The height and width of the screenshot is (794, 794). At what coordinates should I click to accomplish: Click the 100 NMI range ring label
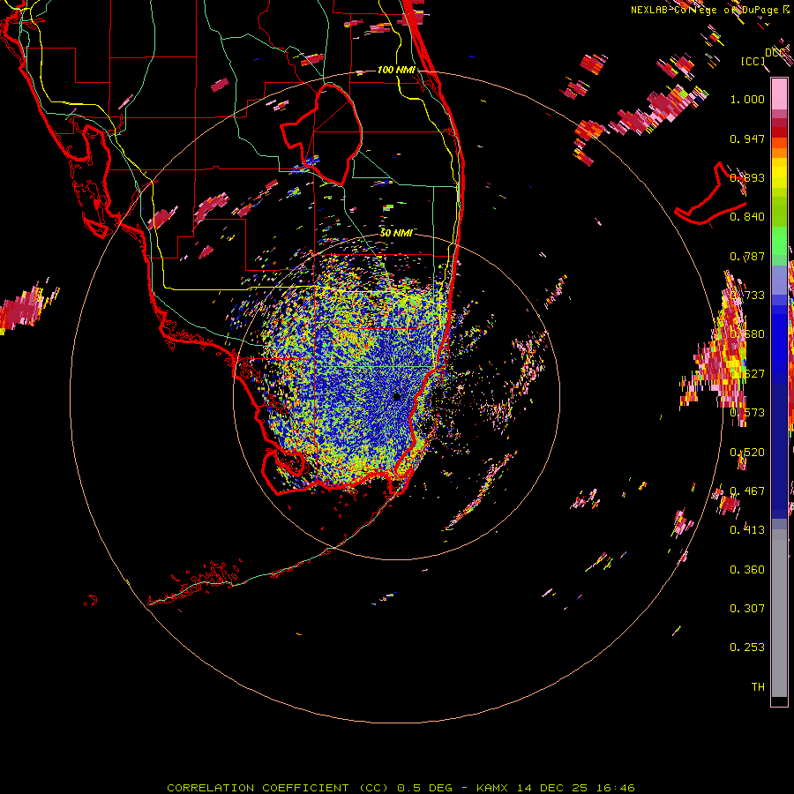click(x=396, y=70)
